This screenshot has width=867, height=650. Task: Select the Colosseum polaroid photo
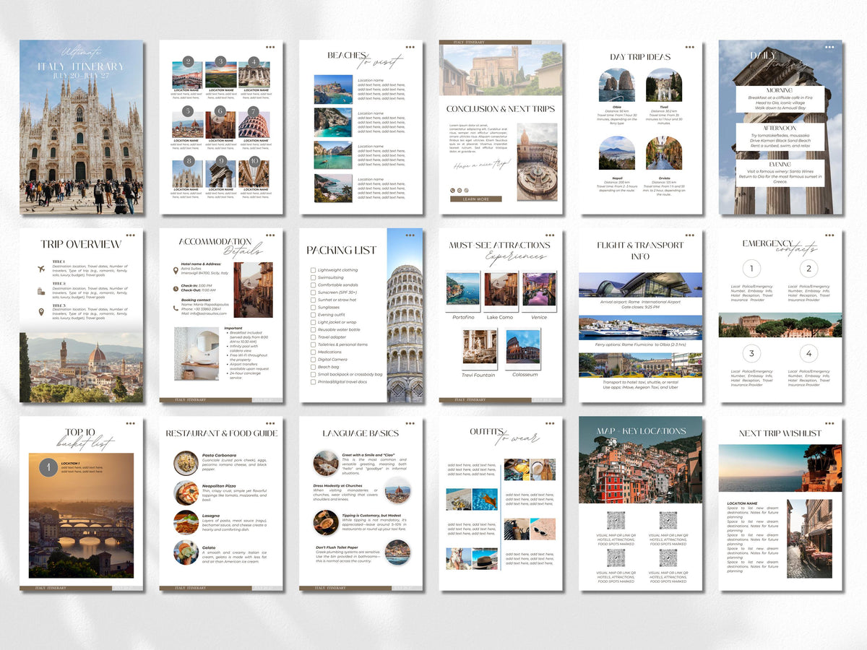[522, 349]
